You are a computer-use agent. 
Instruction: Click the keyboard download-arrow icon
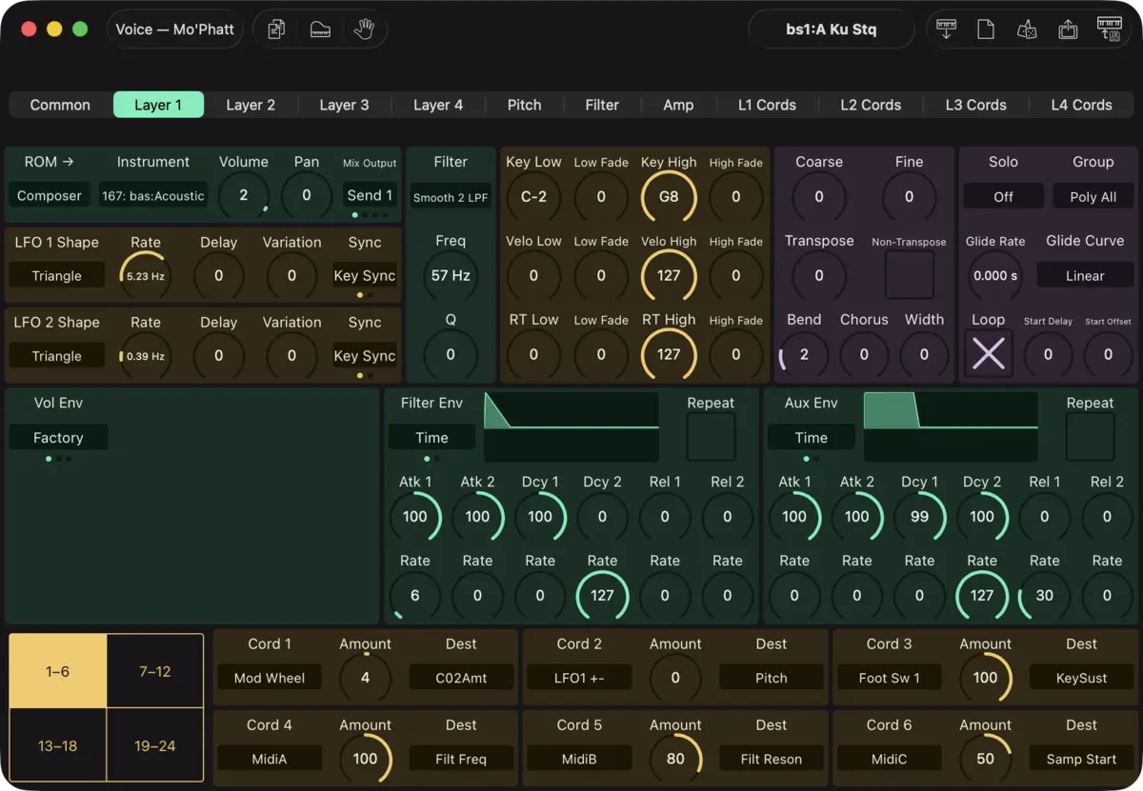pos(946,30)
